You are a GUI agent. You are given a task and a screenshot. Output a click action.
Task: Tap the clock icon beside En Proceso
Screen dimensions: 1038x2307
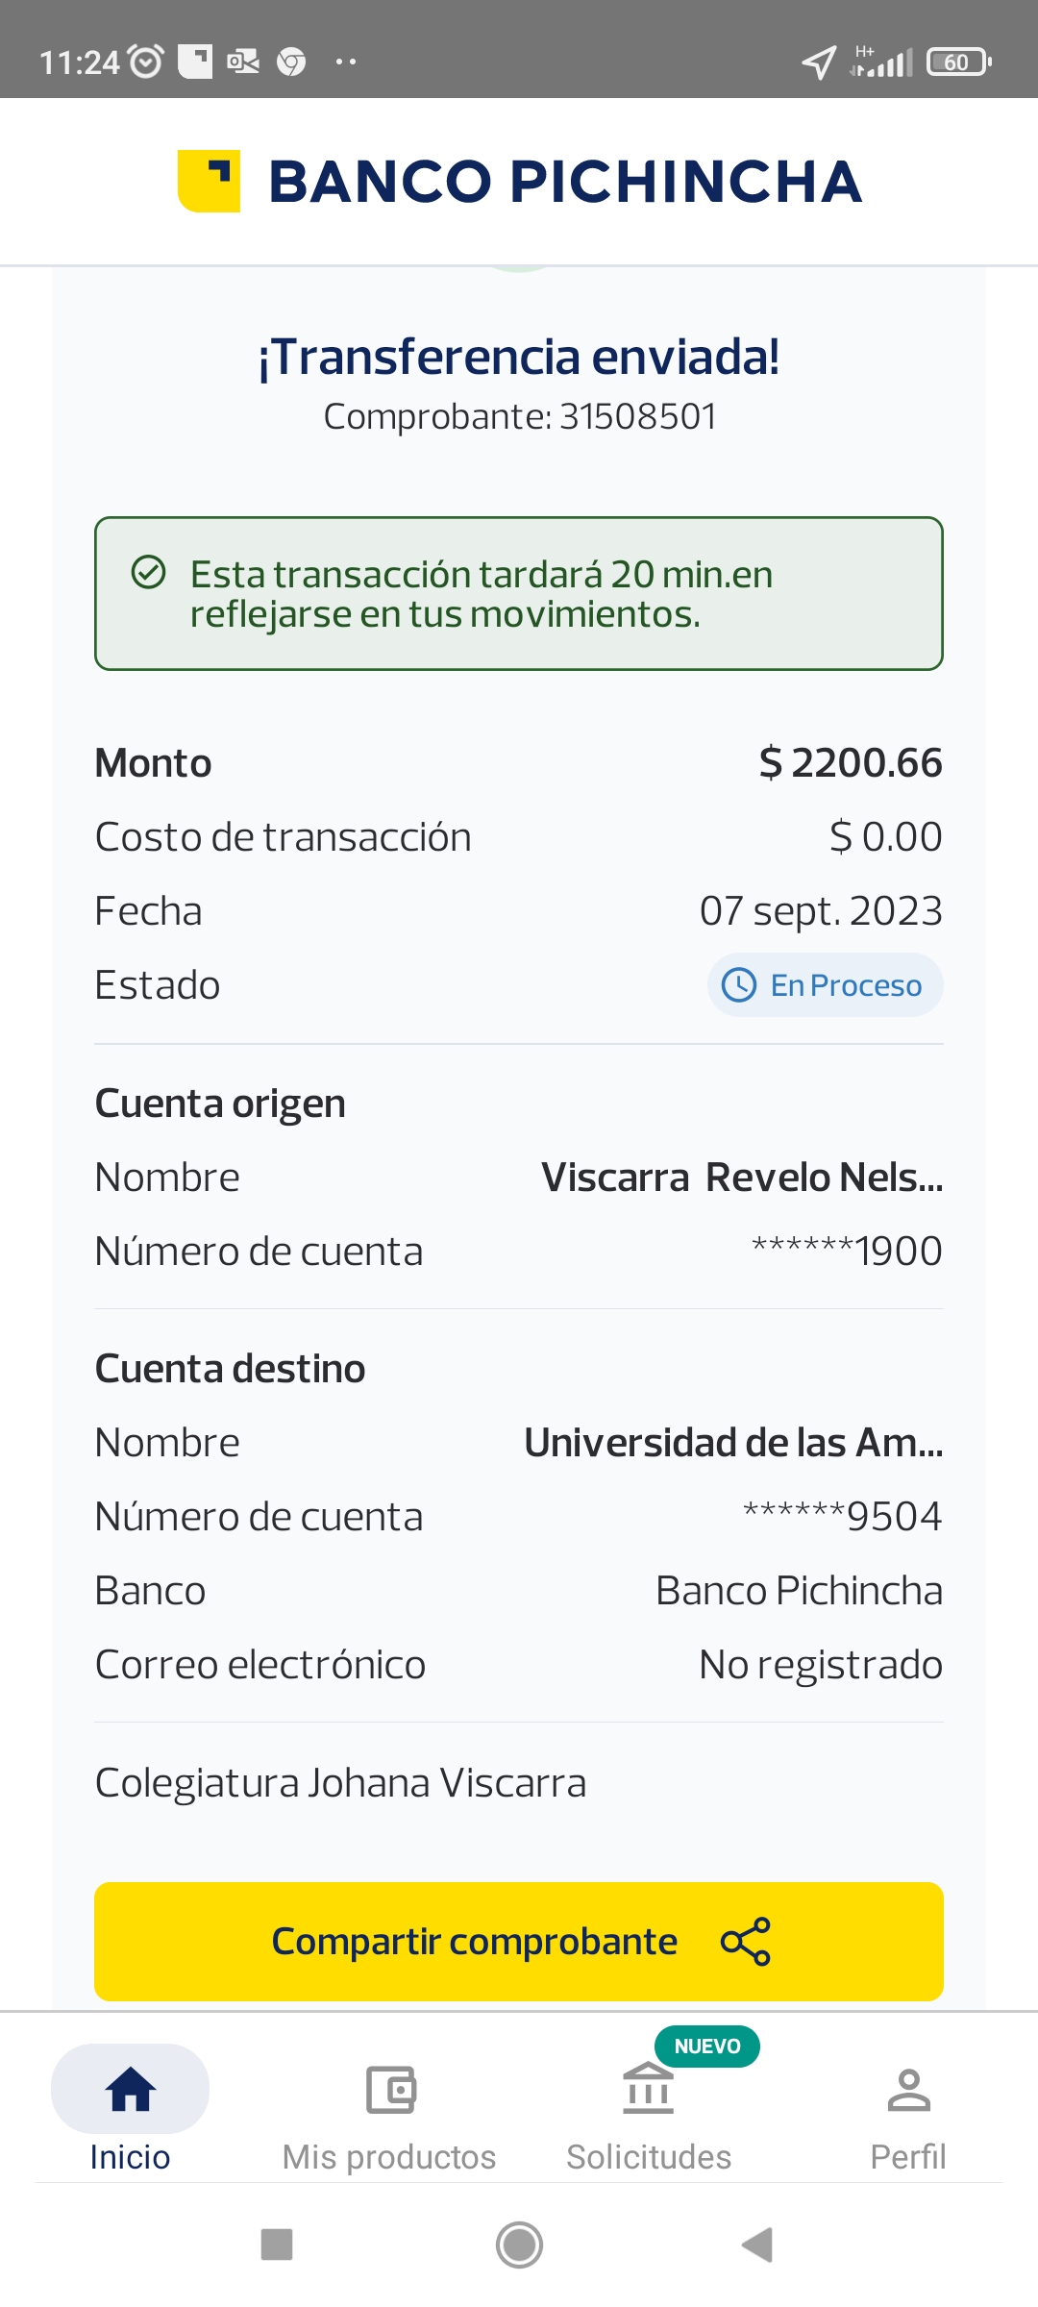pos(739,985)
